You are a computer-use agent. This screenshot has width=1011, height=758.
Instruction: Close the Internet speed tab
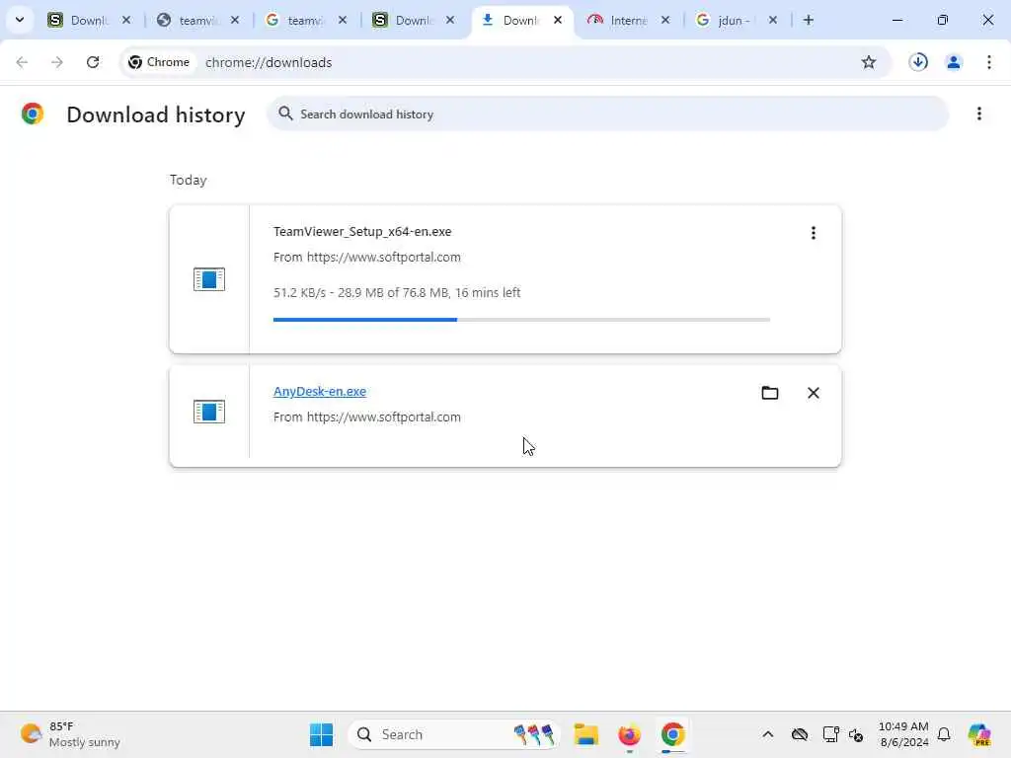tap(665, 20)
